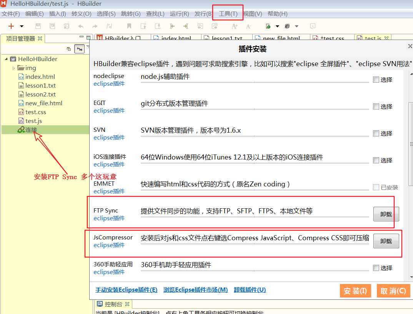This screenshot has width=413, height=314.
Task: Select new_file.html in the project tree
Action: point(44,103)
